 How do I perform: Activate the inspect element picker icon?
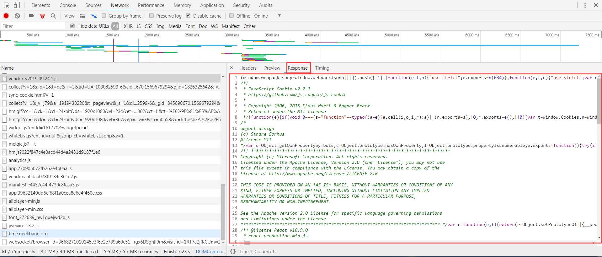click(x=6, y=5)
